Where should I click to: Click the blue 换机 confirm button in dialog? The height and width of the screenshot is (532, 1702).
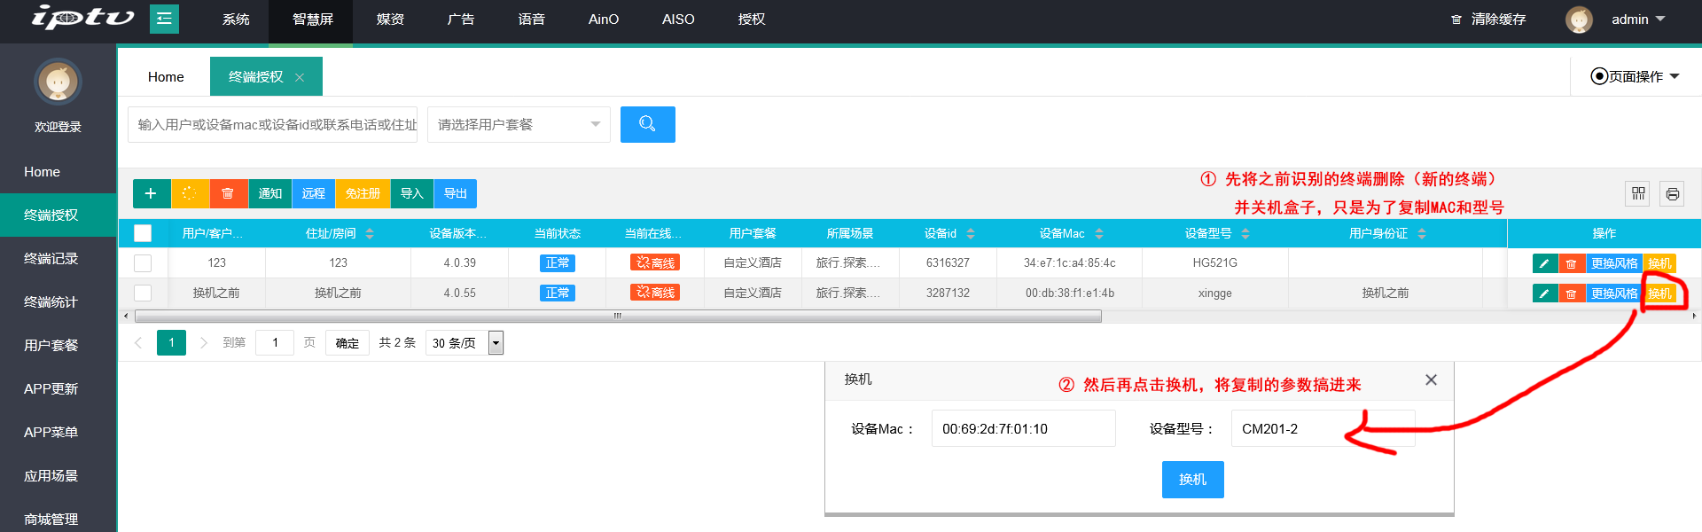1192,479
